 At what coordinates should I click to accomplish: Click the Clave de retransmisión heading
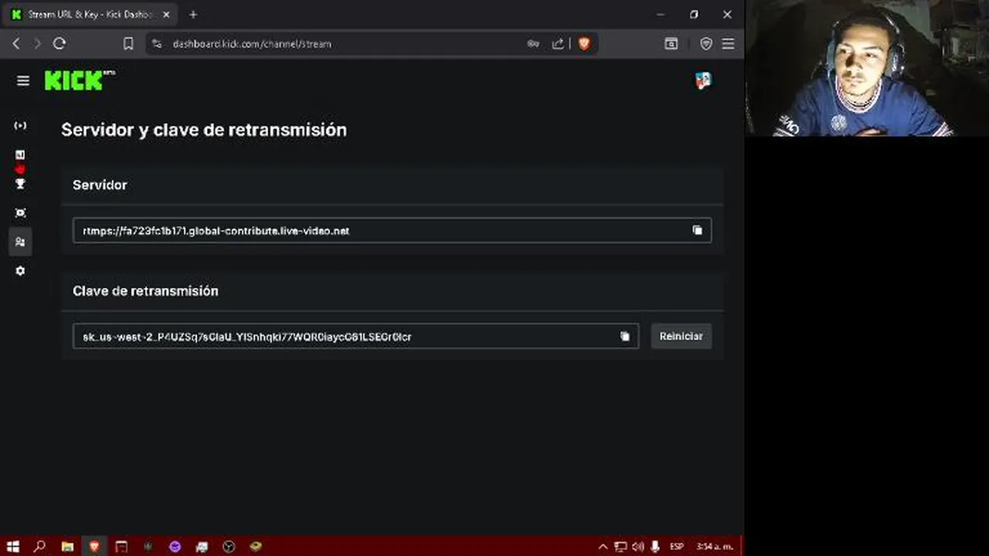pyautogui.click(x=145, y=291)
